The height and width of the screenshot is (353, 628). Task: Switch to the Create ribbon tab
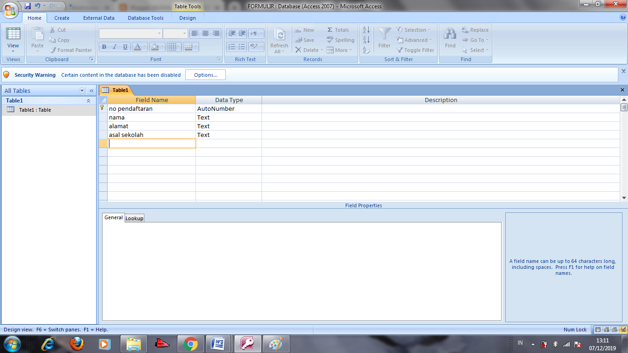click(61, 17)
